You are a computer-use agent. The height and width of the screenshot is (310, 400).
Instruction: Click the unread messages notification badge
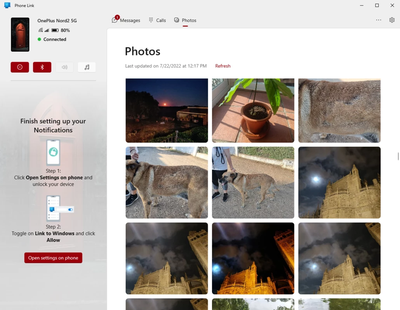coord(117,17)
